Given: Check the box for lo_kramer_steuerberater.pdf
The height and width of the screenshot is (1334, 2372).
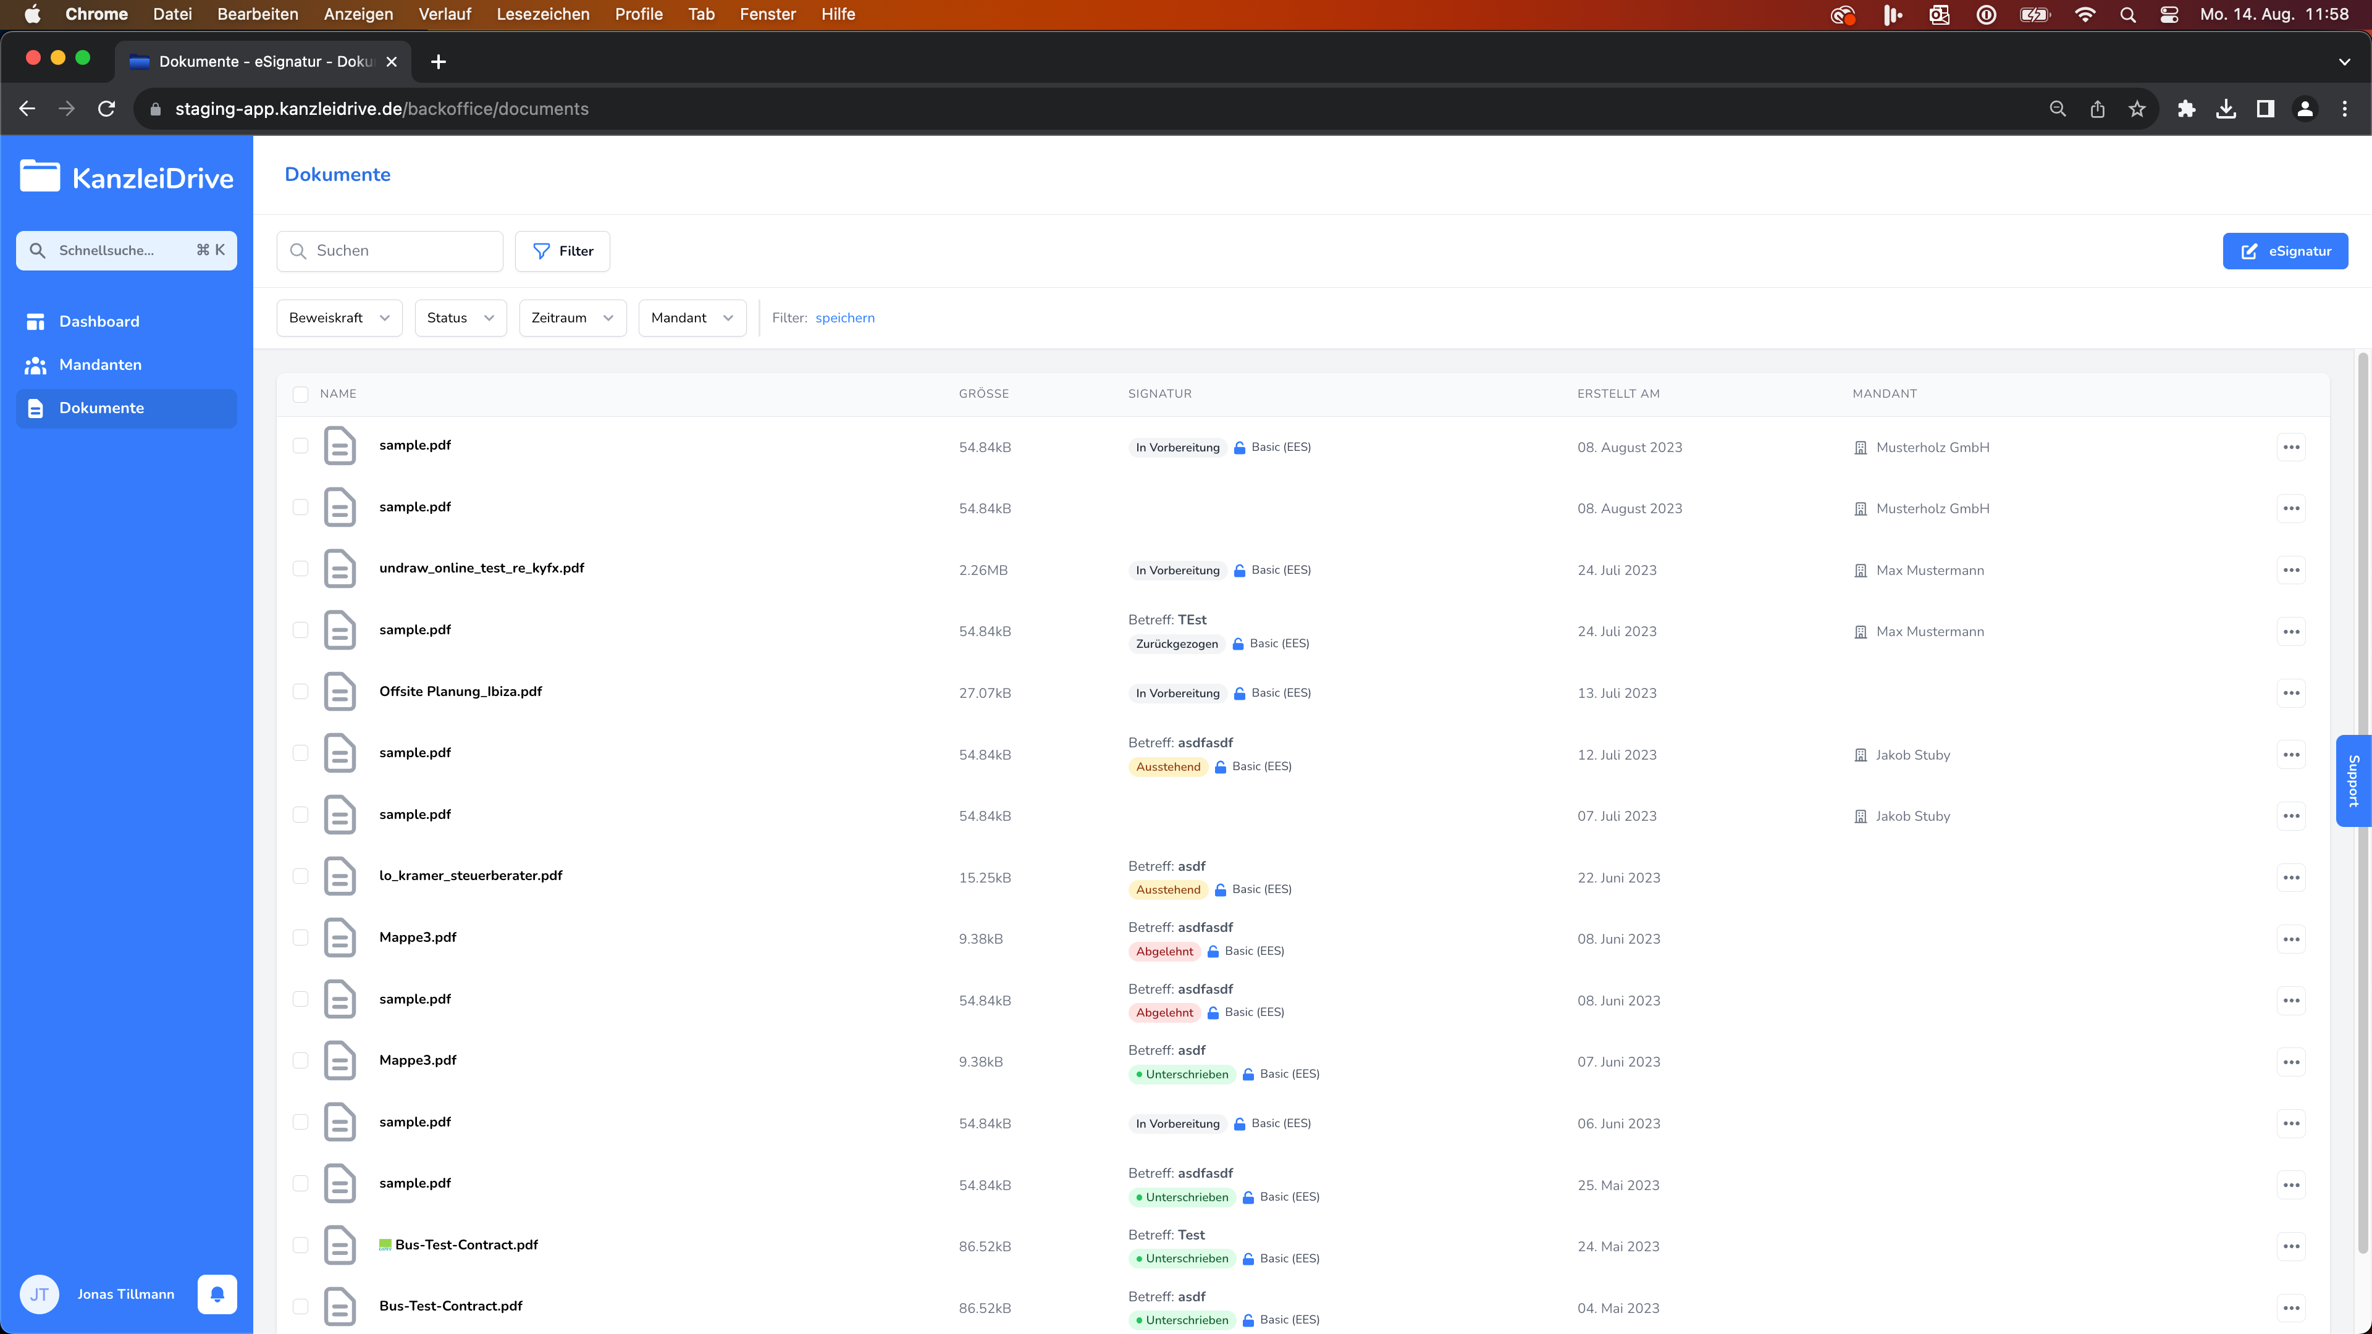Looking at the screenshot, I should 300,876.
